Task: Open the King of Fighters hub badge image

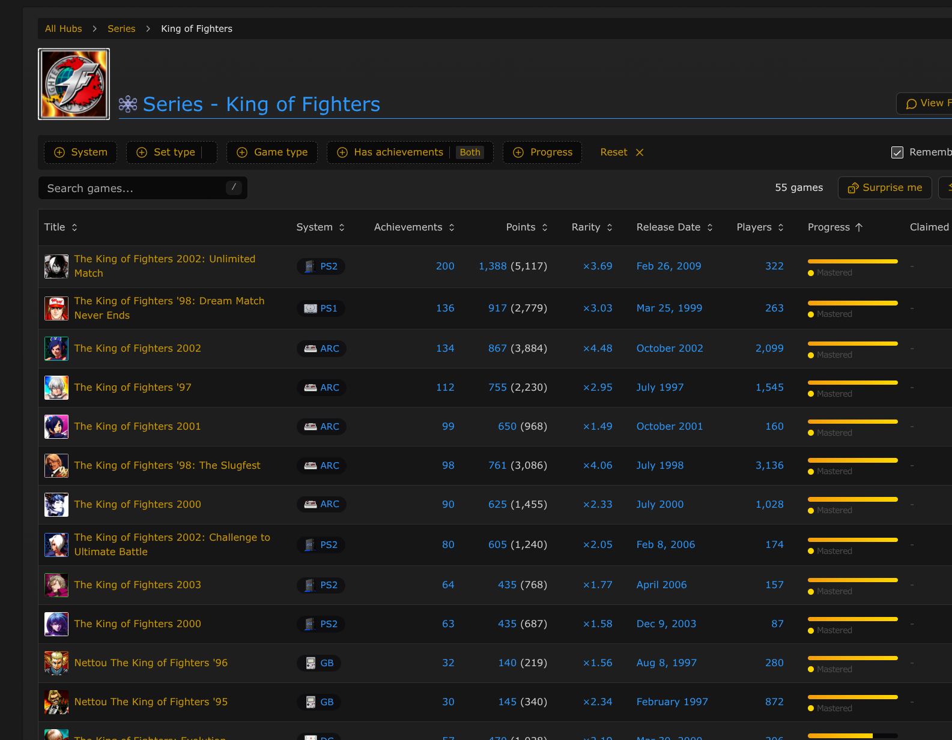Action: (x=74, y=84)
